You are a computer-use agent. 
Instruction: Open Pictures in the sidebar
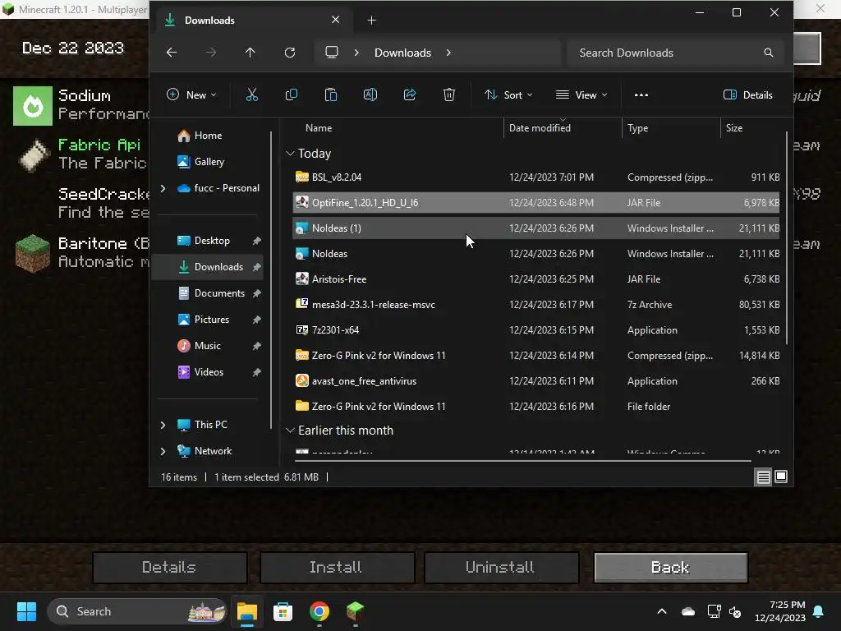click(x=212, y=320)
